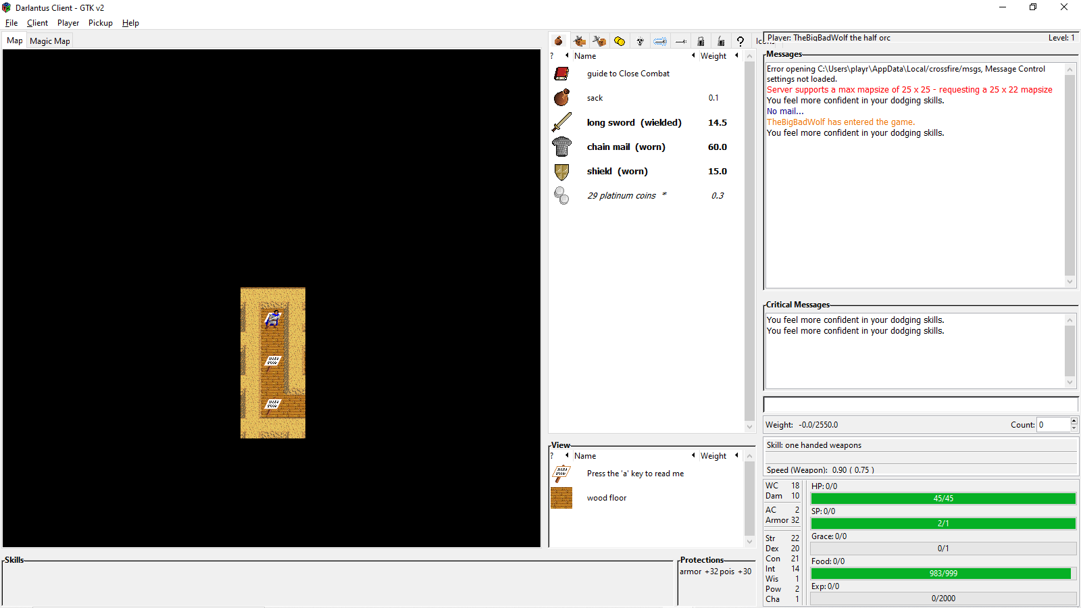The height and width of the screenshot is (608, 1081).
Task: Select the plain sword non-magical tab
Action: [680, 41]
